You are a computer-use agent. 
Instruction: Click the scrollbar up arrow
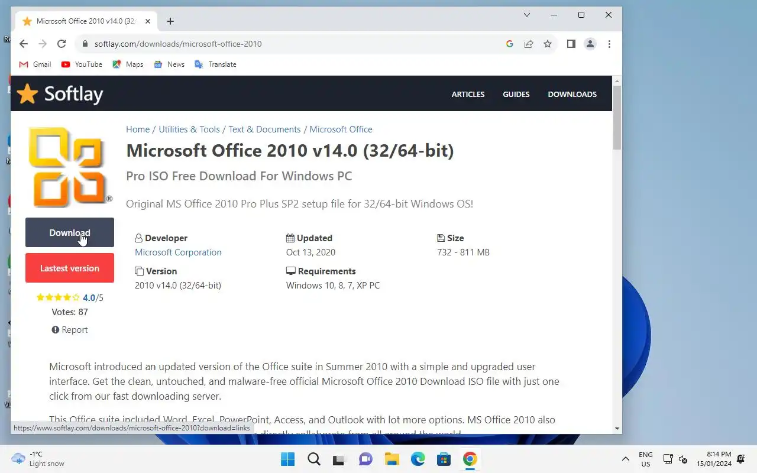click(x=617, y=80)
